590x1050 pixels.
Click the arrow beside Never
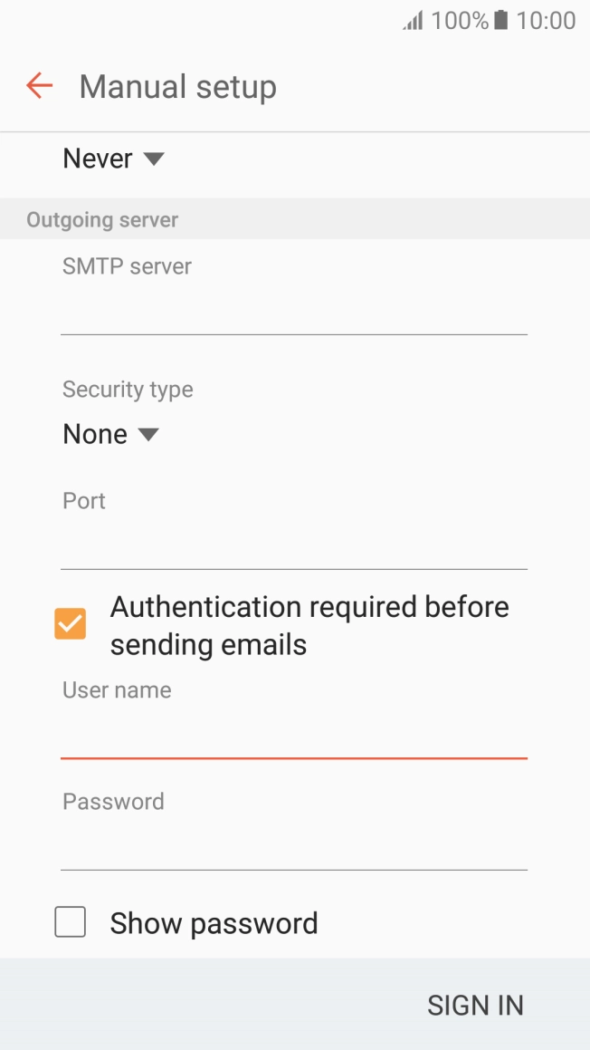click(153, 159)
